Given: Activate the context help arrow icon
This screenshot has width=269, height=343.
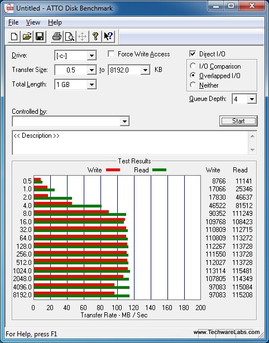Looking at the screenshot, I should coord(108,36).
